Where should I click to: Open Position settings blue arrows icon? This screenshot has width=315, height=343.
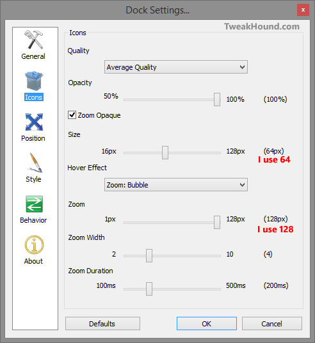tap(34, 122)
